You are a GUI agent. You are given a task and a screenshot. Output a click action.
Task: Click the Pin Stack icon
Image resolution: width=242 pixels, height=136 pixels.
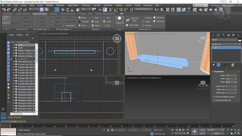[213, 65]
